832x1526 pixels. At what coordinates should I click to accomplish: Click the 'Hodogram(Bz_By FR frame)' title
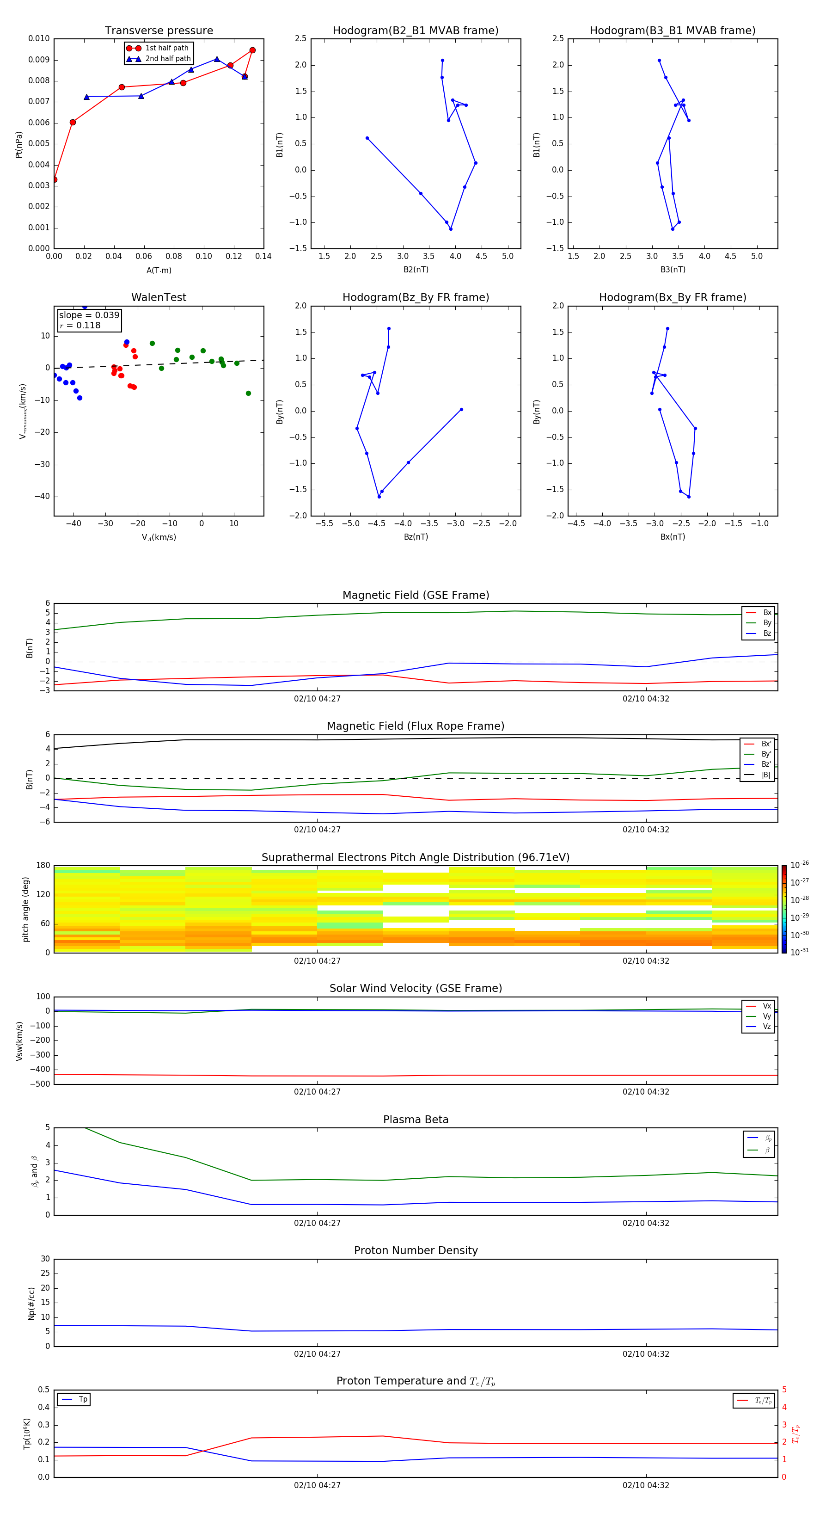416,297
